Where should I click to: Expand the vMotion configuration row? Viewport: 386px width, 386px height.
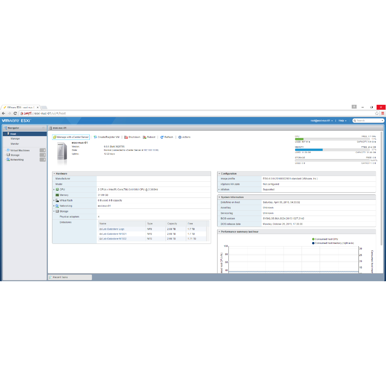point(219,190)
